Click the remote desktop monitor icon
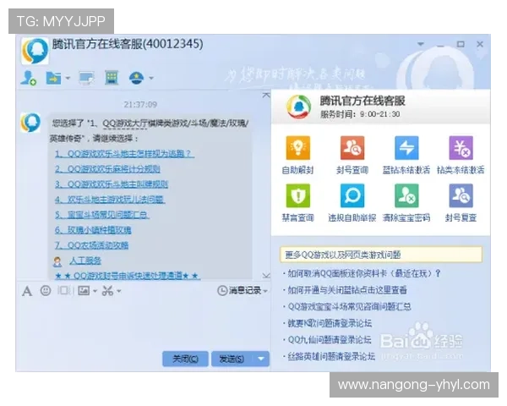507x406 pixels. point(87,78)
